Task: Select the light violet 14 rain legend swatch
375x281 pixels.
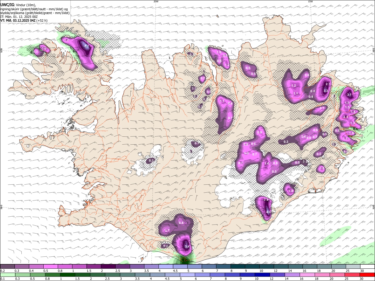Action: click(x=292, y=275)
